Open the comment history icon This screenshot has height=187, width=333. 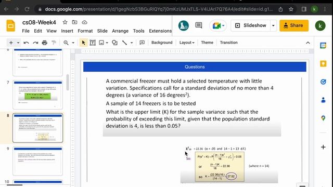click(x=199, y=25)
